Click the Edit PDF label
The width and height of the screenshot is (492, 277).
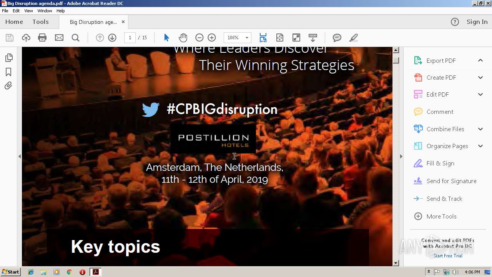(x=437, y=95)
